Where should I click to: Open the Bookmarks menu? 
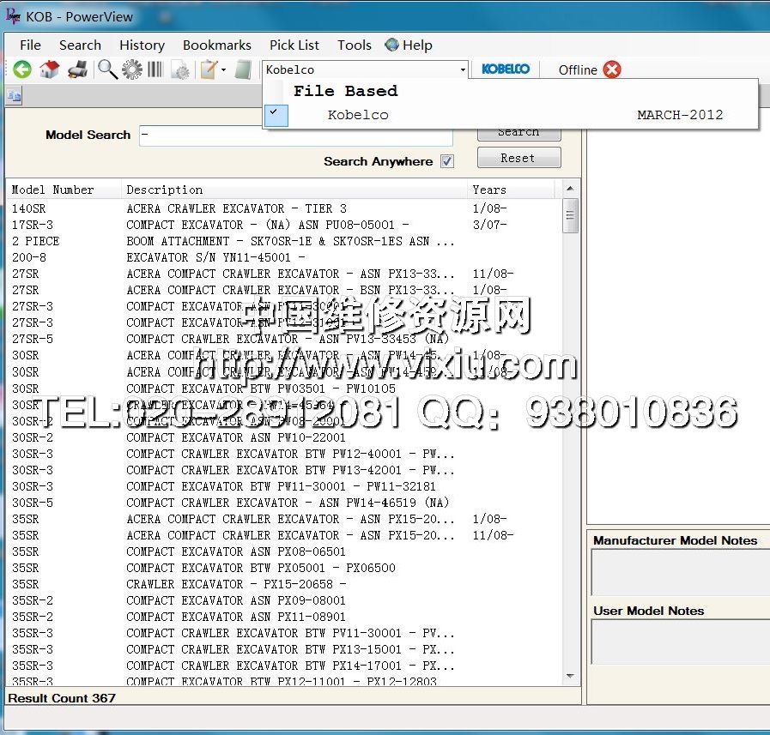217,45
